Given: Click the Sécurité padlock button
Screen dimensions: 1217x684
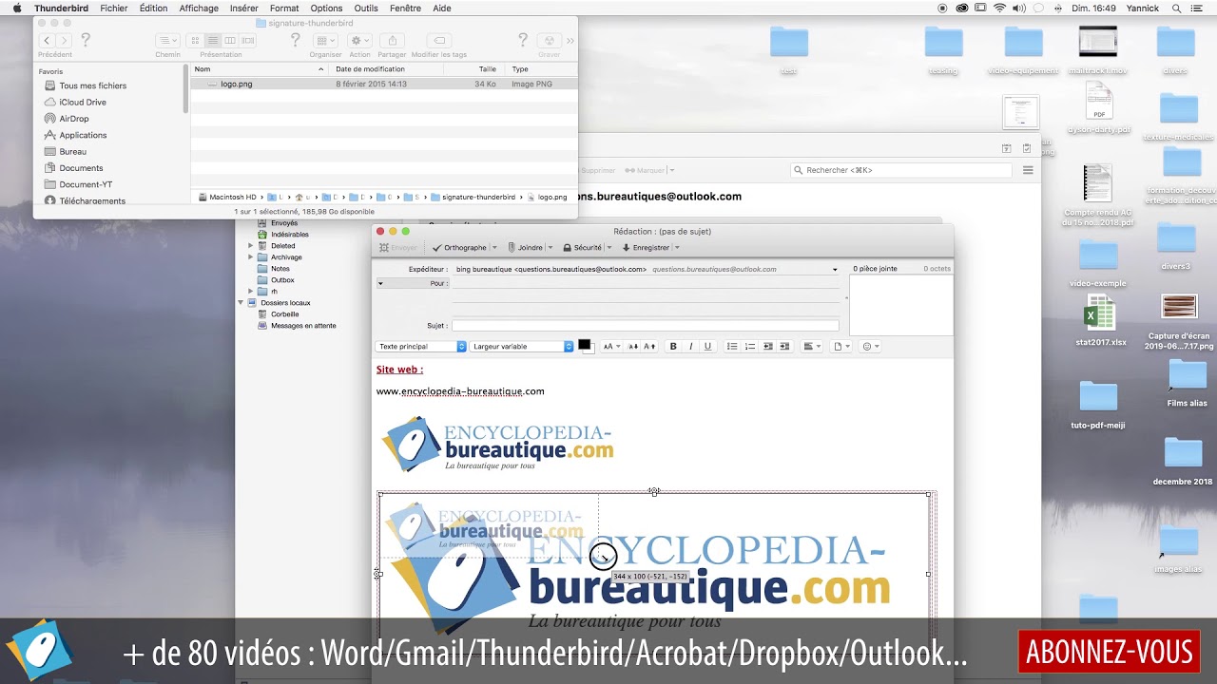Looking at the screenshot, I should tap(582, 247).
